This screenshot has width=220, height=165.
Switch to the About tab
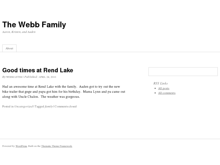9,48
